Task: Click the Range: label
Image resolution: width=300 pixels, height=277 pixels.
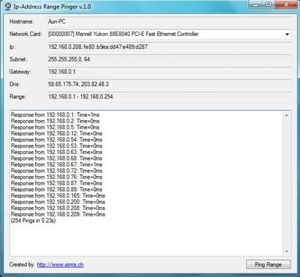Action: pyautogui.click(x=18, y=96)
